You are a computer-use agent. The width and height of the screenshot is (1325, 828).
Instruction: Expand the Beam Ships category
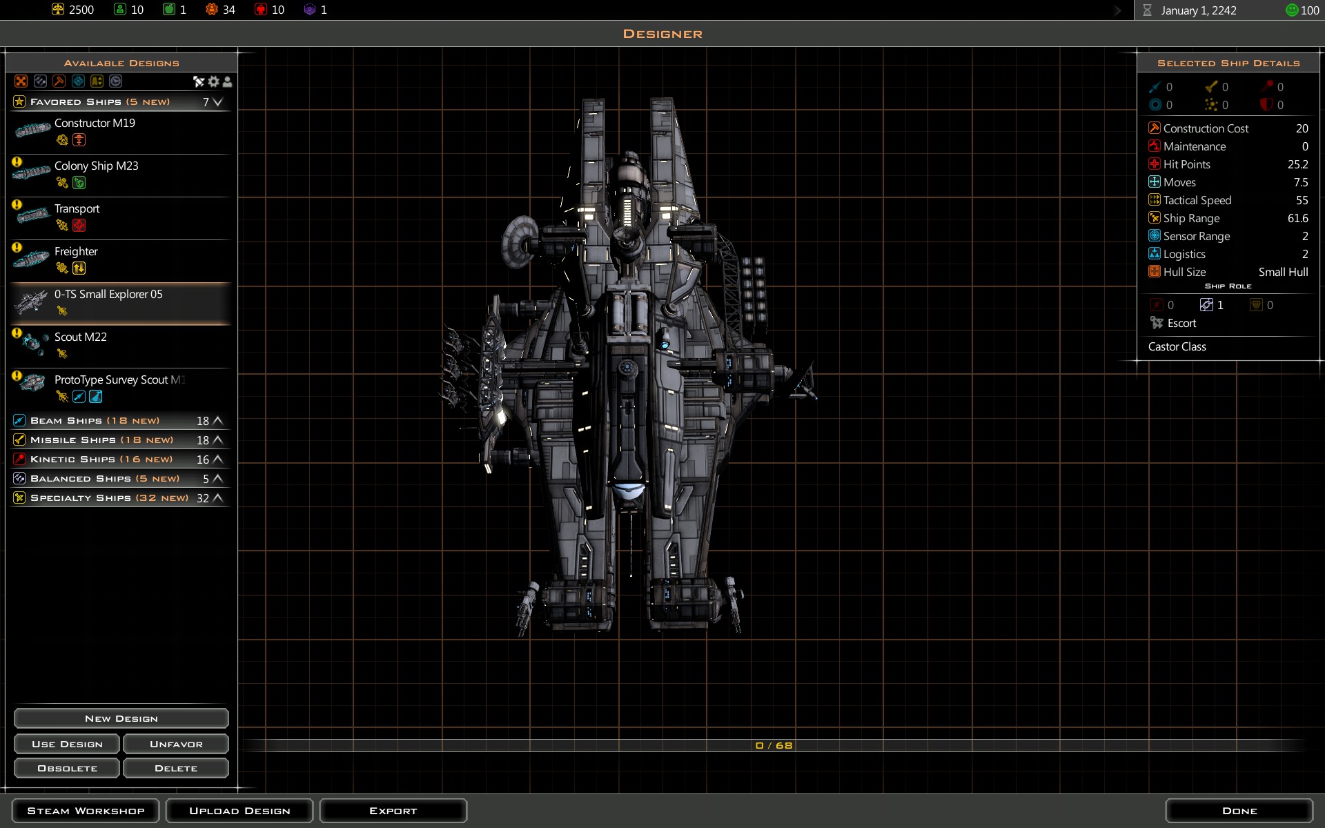218,420
